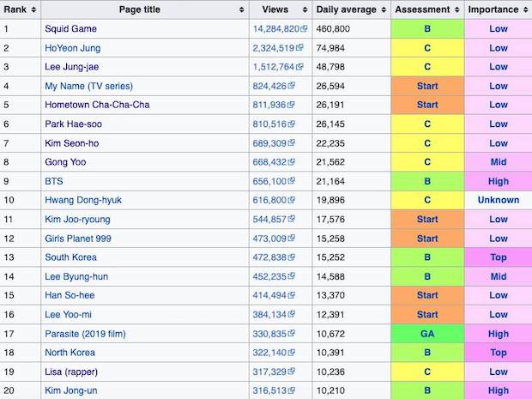This screenshot has height=399, width=532.
Task: Select daily average value 460,800
Action: click(x=333, y=29)
